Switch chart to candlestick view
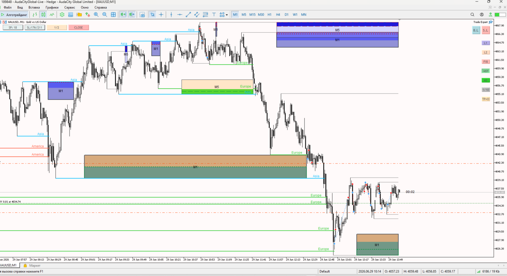 (43, 15)
